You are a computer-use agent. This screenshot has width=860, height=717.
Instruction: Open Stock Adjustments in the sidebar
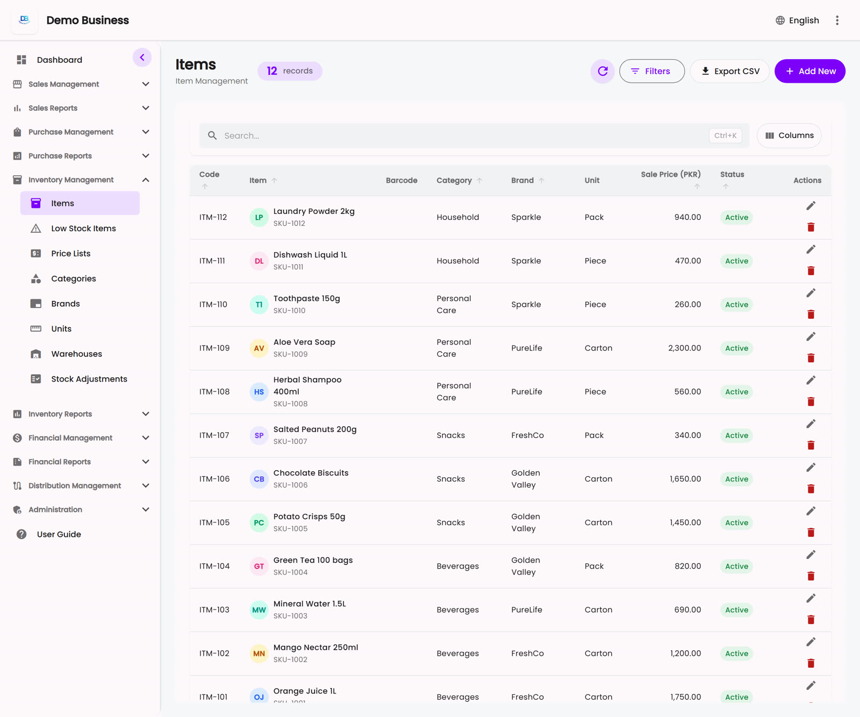[80, 379]
